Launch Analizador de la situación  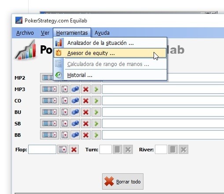tap(110, 43)
